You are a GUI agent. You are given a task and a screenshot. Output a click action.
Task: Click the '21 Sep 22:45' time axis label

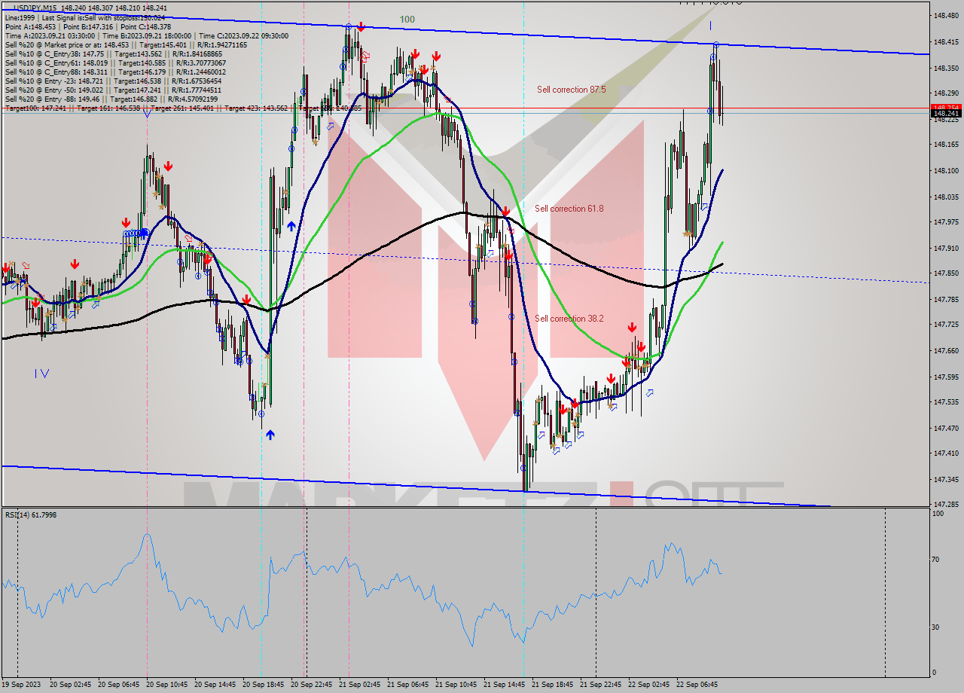(x=599, y=685)
